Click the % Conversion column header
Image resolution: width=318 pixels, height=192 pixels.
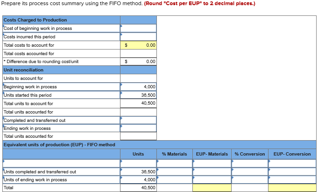point(250,154)
